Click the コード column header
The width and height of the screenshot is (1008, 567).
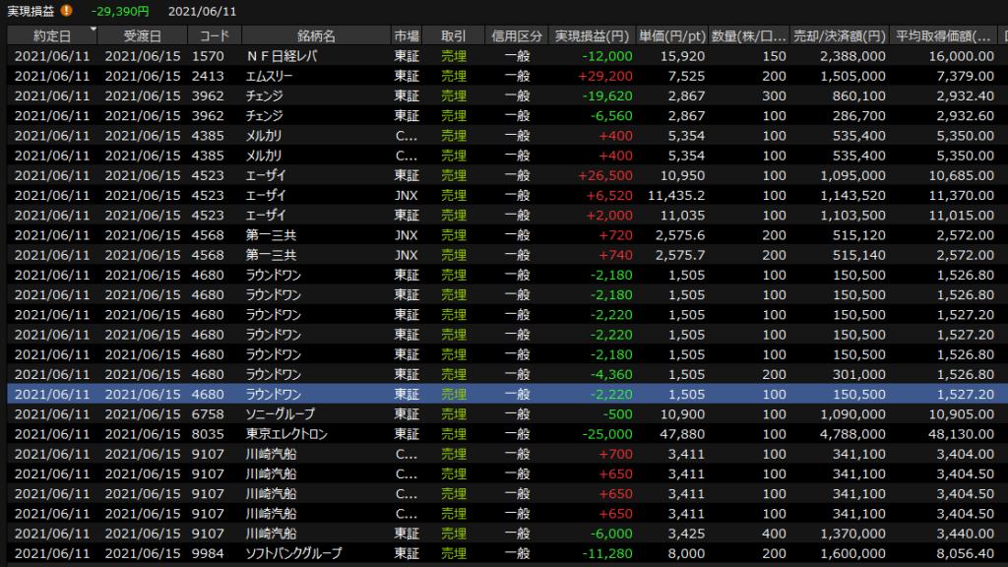pos(214,35)
